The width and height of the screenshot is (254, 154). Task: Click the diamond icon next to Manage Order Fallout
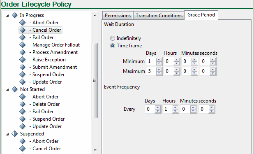(22, 45)
